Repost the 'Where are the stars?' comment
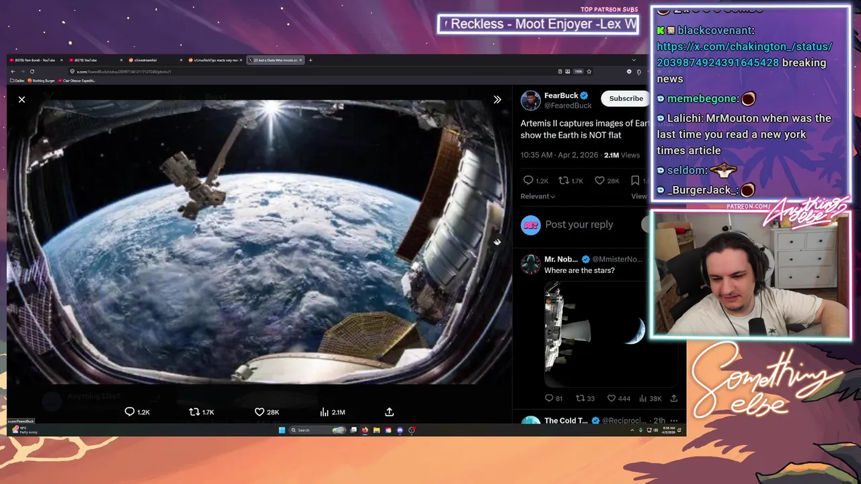861x484 pixels. (581, 399)
